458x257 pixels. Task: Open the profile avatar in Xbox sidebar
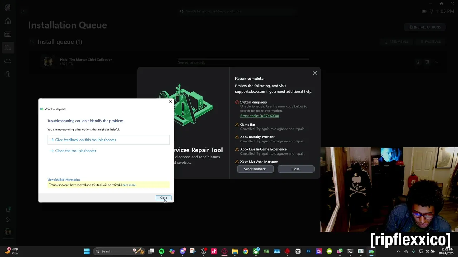click(8, 232)
